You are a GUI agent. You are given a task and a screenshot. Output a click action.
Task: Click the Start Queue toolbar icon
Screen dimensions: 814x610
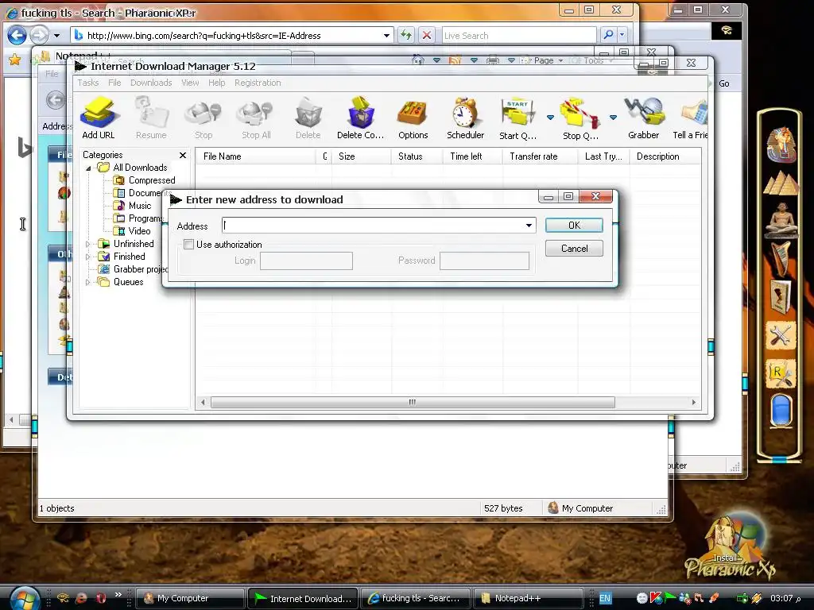coord(517,118)
